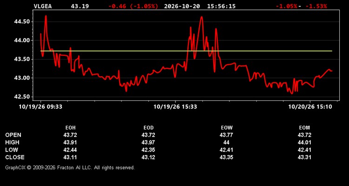The width and height of the screenshot is (349, 186).
Task: Click the OPEN row label
Action: click(x=13, y=135)
